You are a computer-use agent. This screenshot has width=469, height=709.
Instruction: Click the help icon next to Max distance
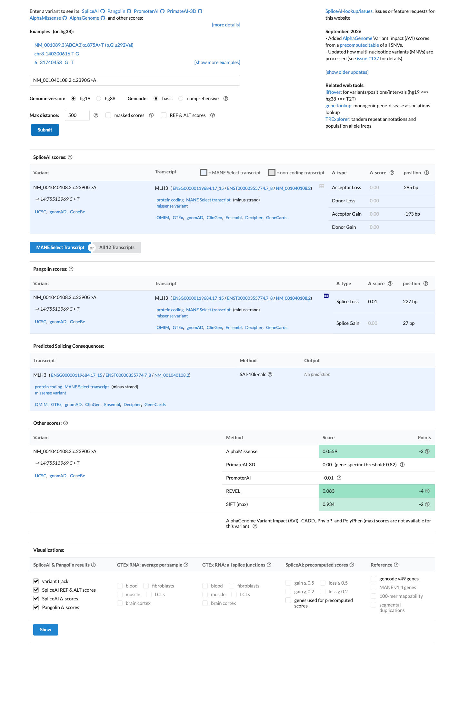pyautogui.click(x=96, y=115)
